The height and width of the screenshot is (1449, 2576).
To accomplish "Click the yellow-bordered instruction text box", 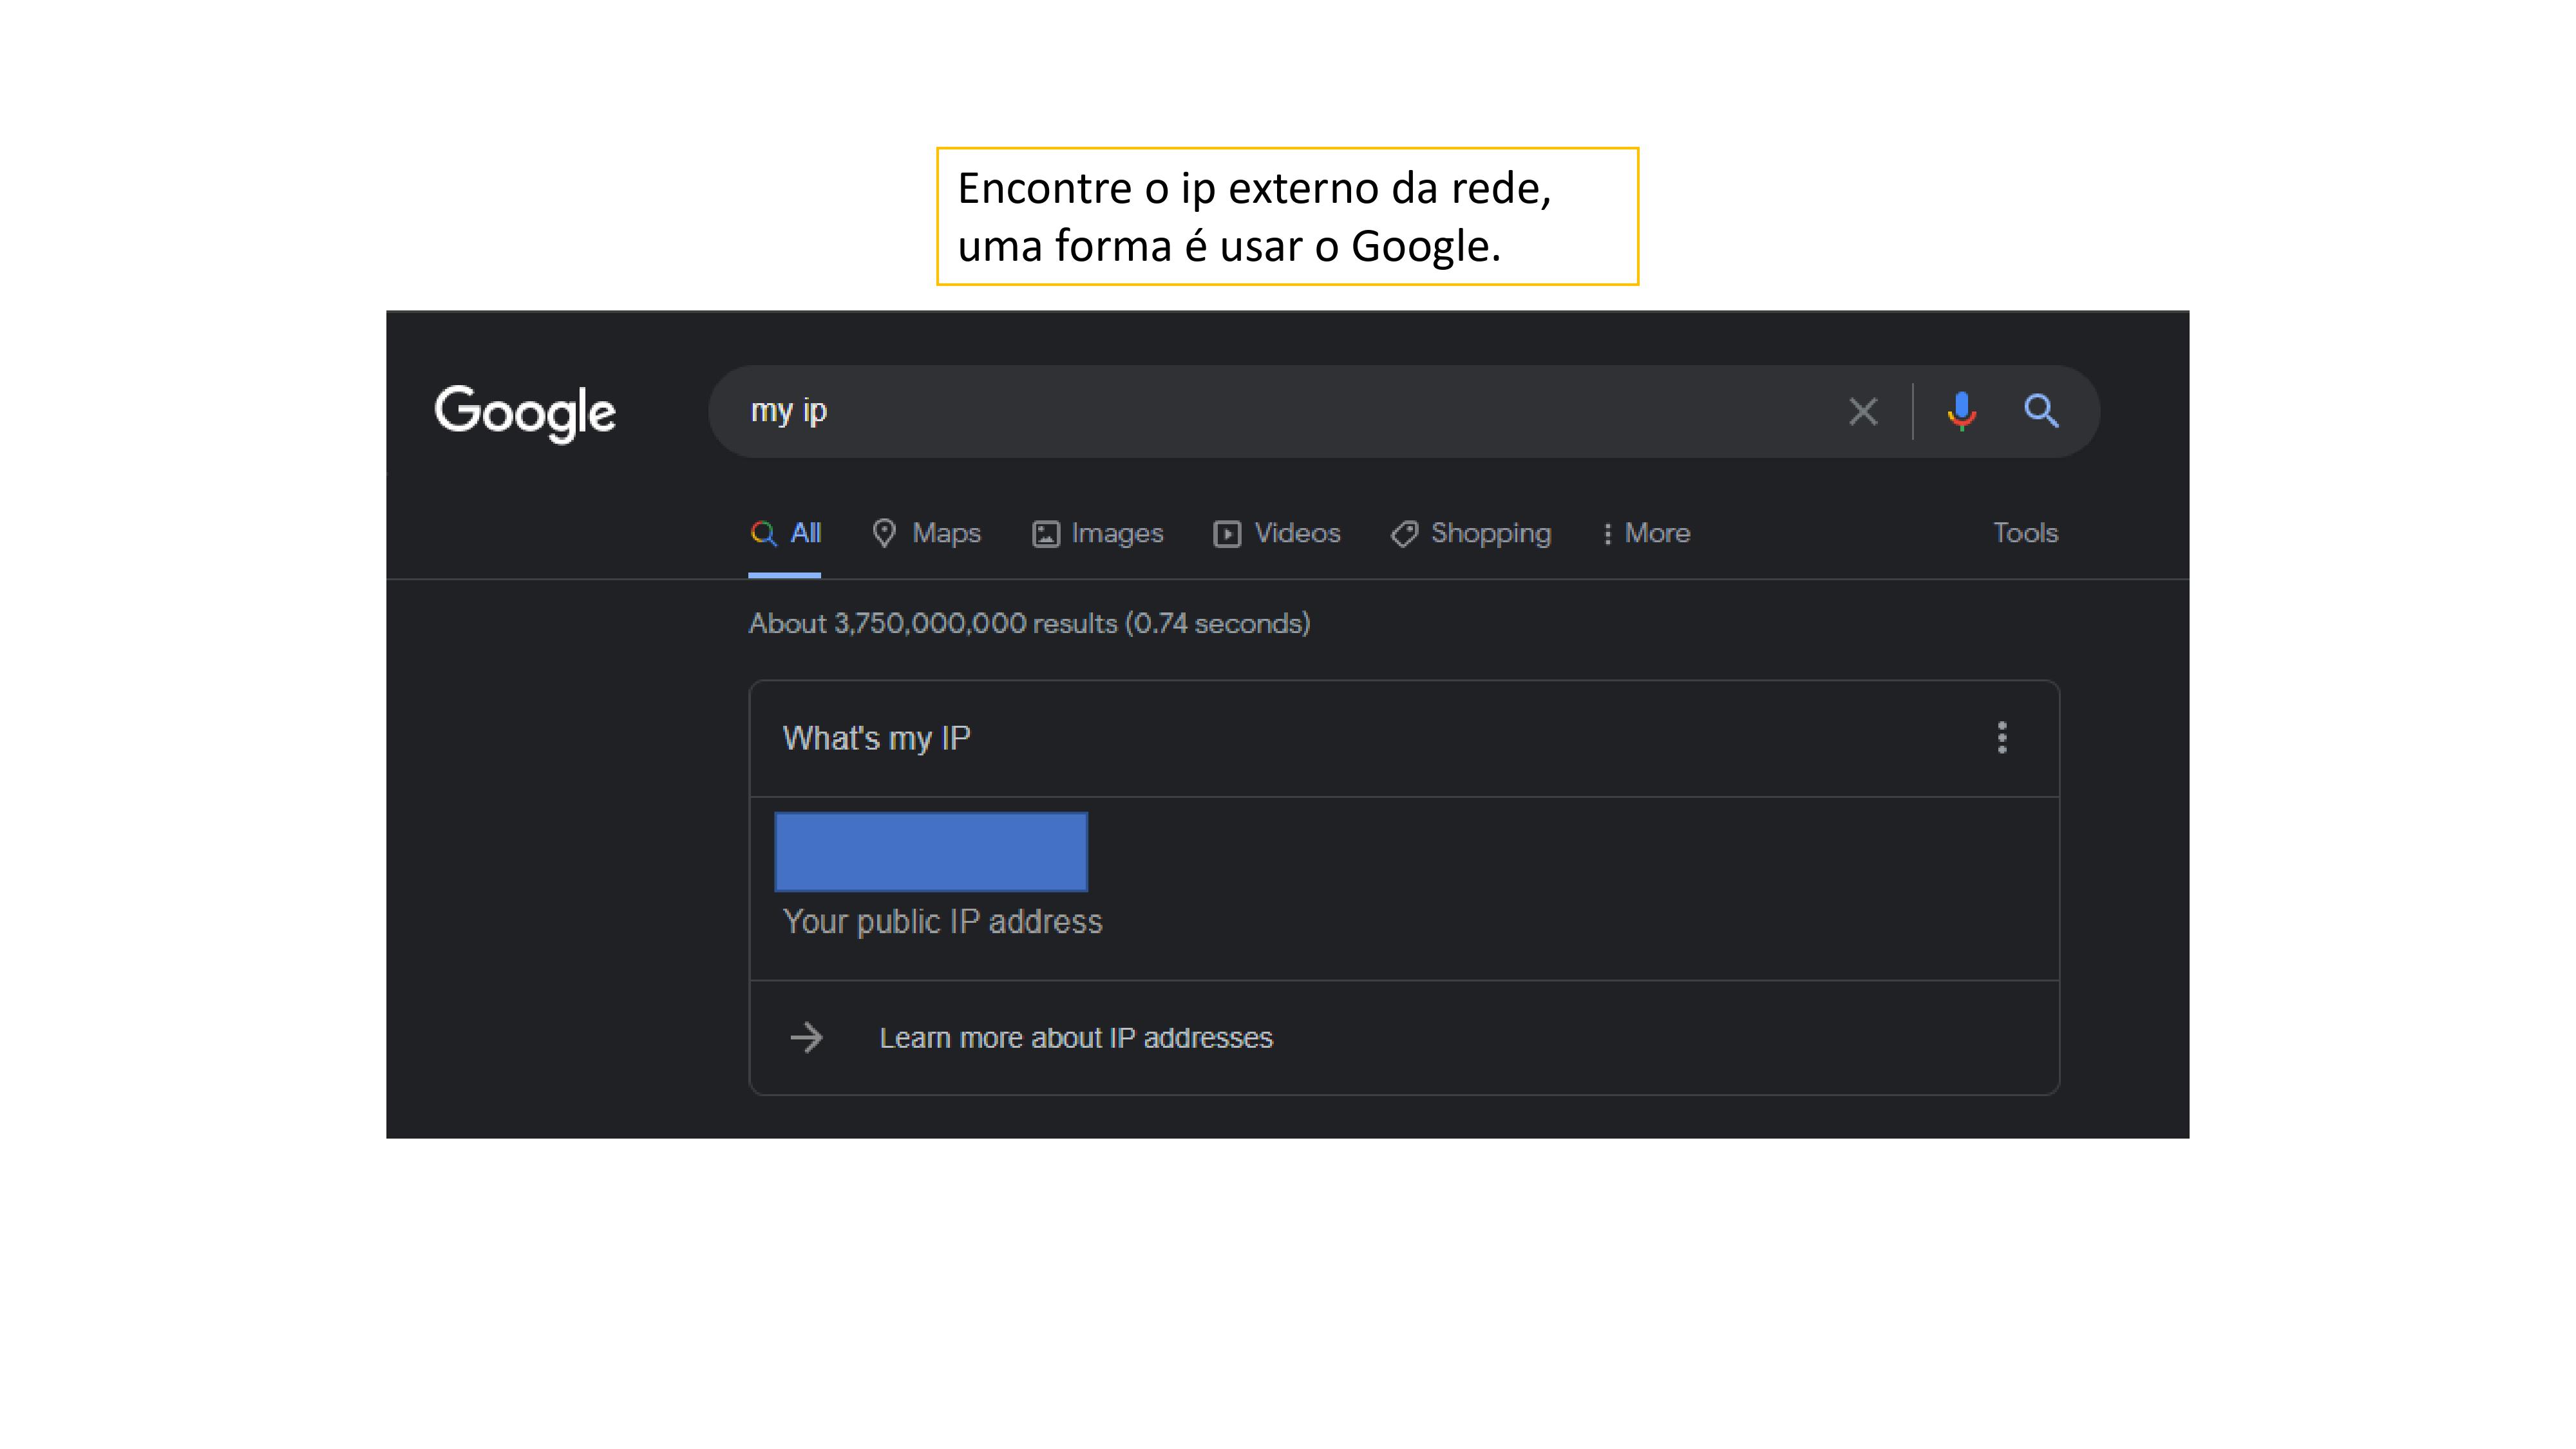I will coord(1287,217).
